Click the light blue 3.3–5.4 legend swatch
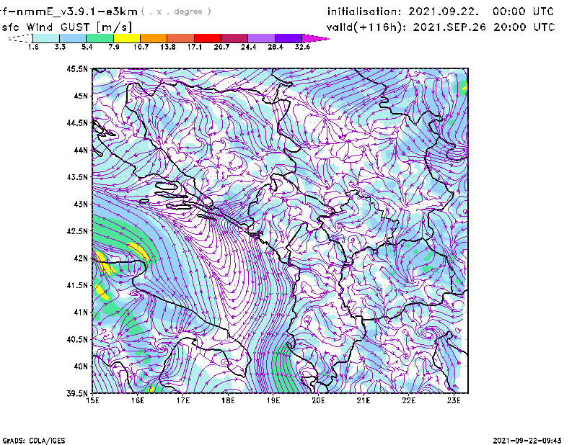577x445 pixels. point(73,38)
